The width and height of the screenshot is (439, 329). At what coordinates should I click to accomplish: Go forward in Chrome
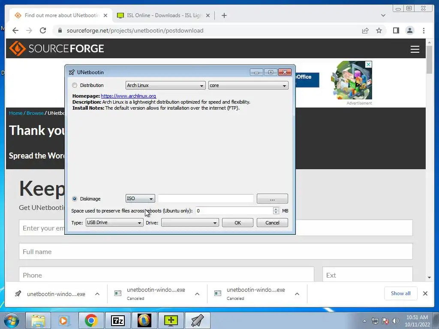29,30
